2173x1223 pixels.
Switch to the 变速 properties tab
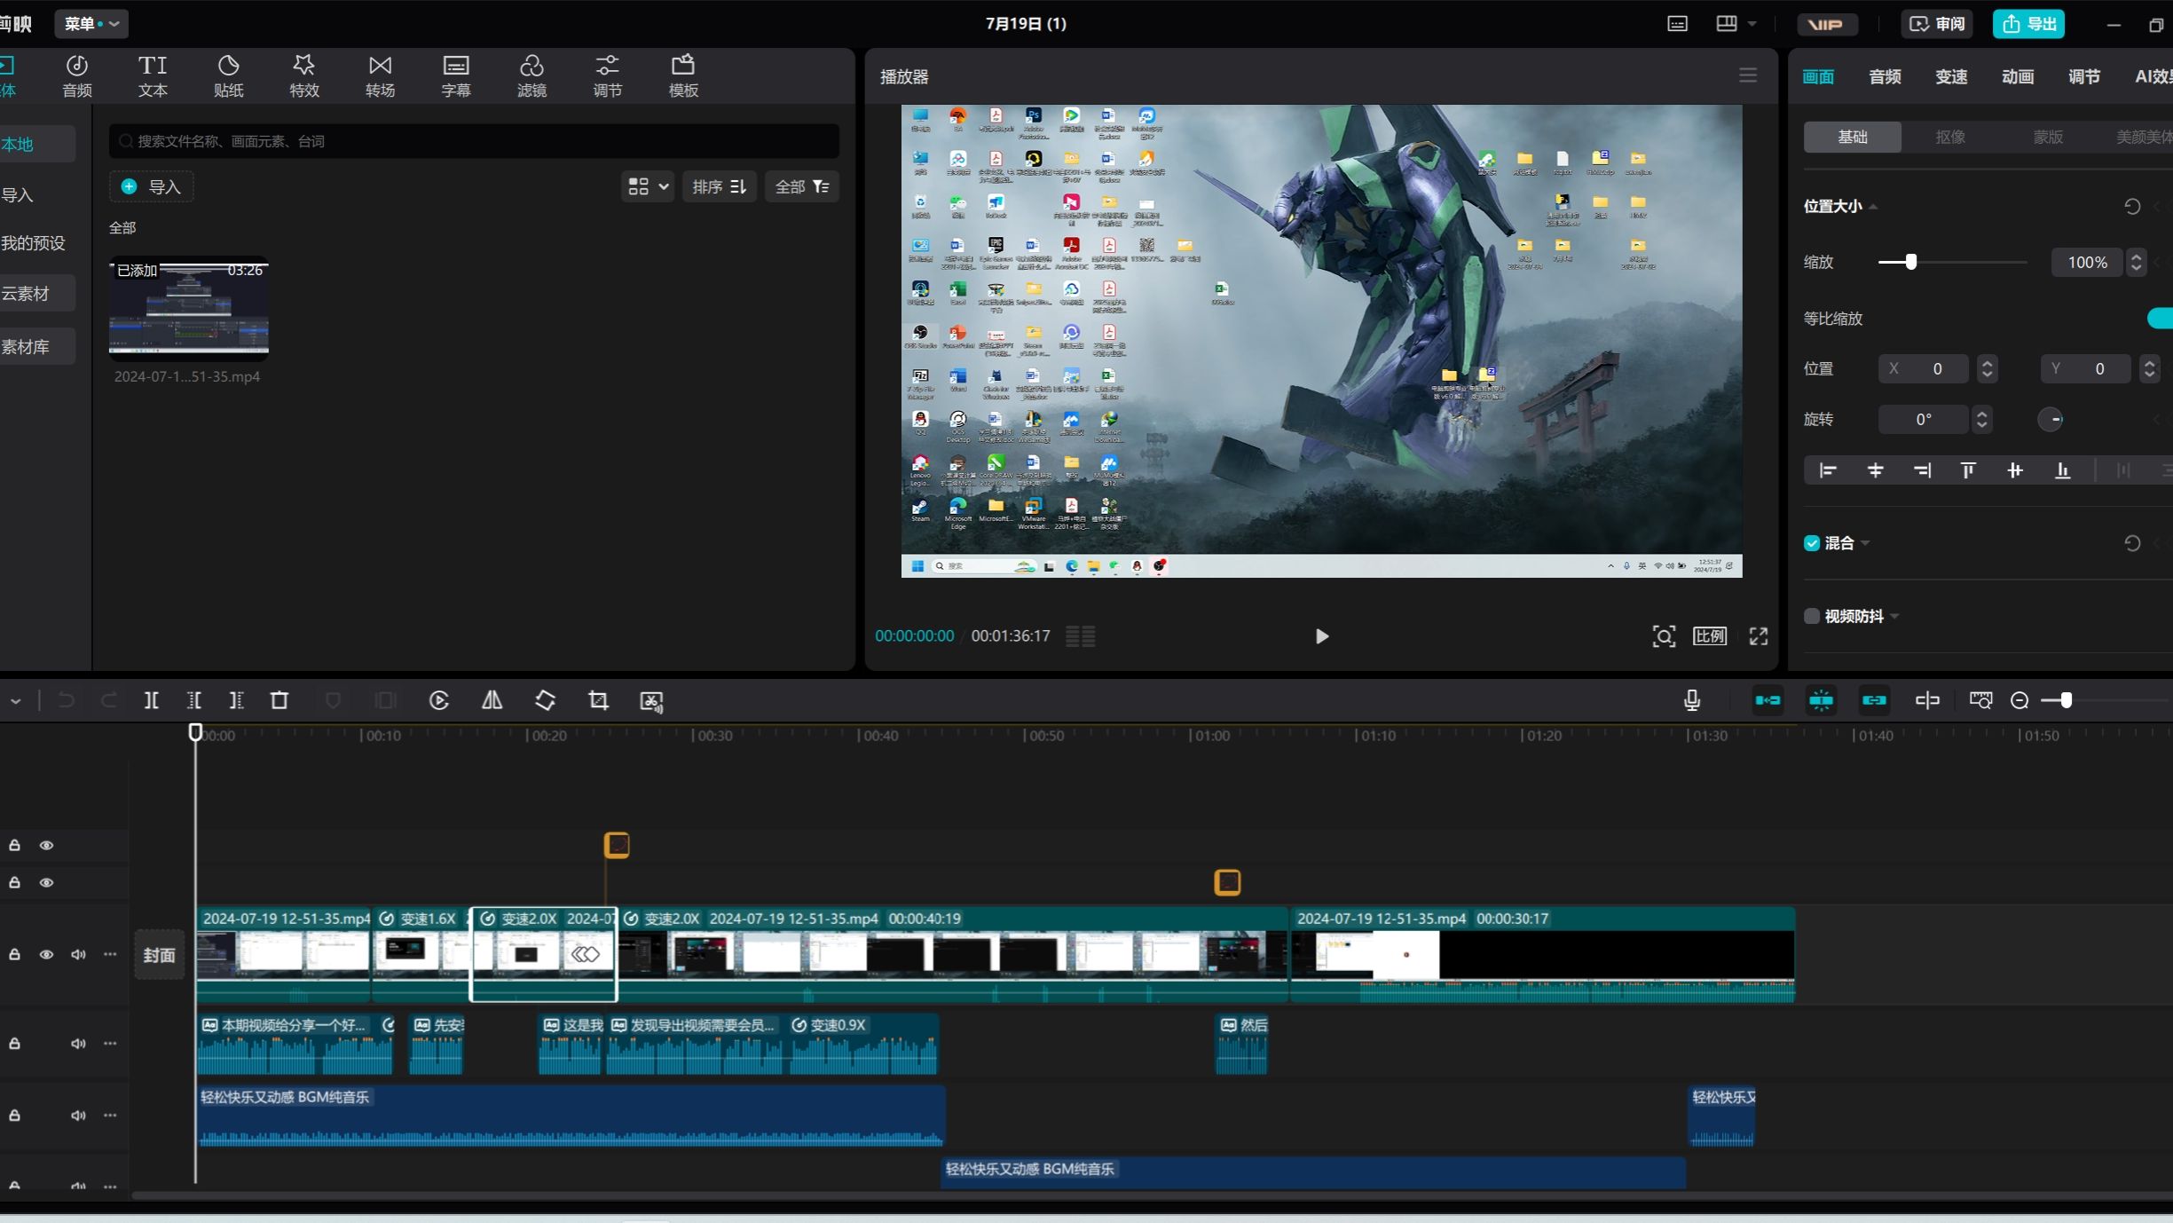click(1951, 76)
